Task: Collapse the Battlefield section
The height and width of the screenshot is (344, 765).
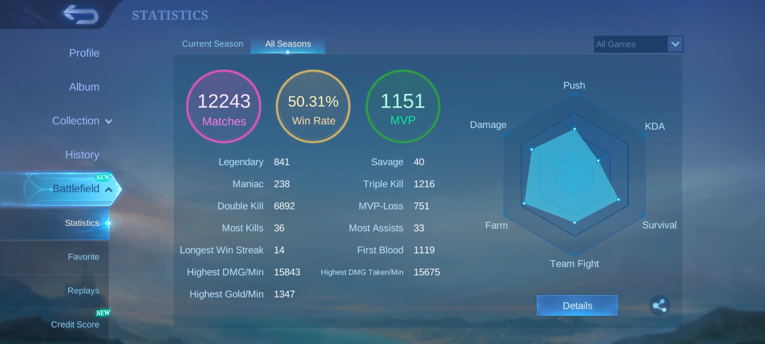Action: [x=109, y=189]
